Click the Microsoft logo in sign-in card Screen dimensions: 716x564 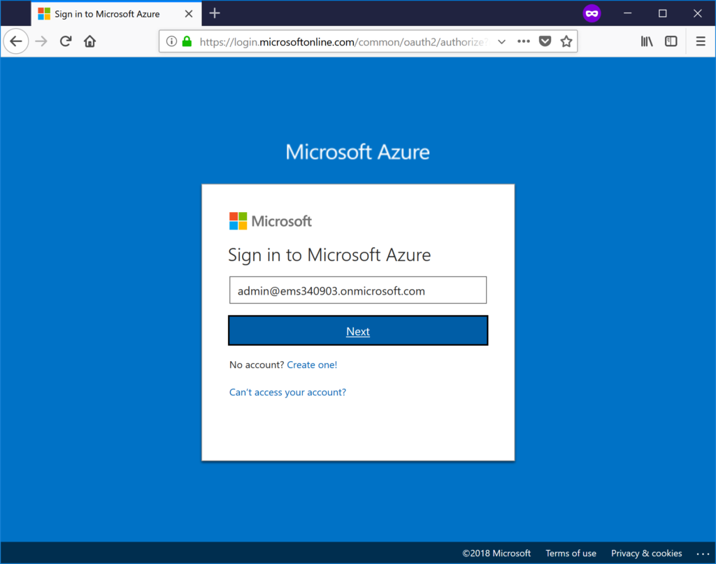coord(271,221)
